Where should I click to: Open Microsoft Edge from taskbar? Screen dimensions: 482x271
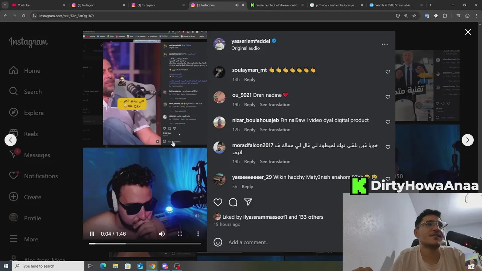pos(103,266)
